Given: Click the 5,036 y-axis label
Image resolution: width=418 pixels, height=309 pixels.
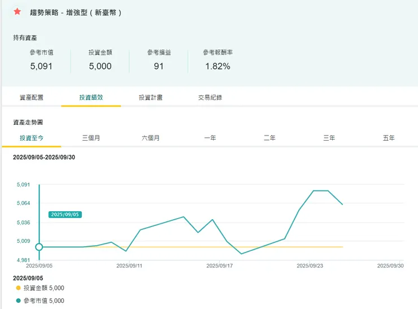Looking at the screenshot, I should click(x=24, y=223).
